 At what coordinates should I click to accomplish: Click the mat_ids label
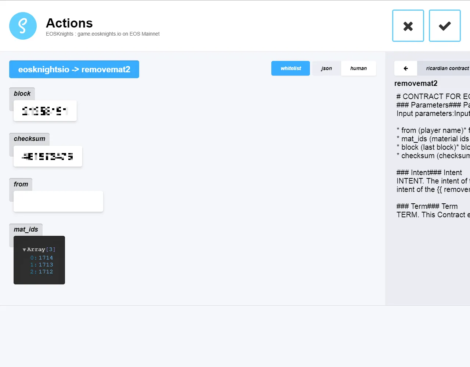click(x=26, y=229)
